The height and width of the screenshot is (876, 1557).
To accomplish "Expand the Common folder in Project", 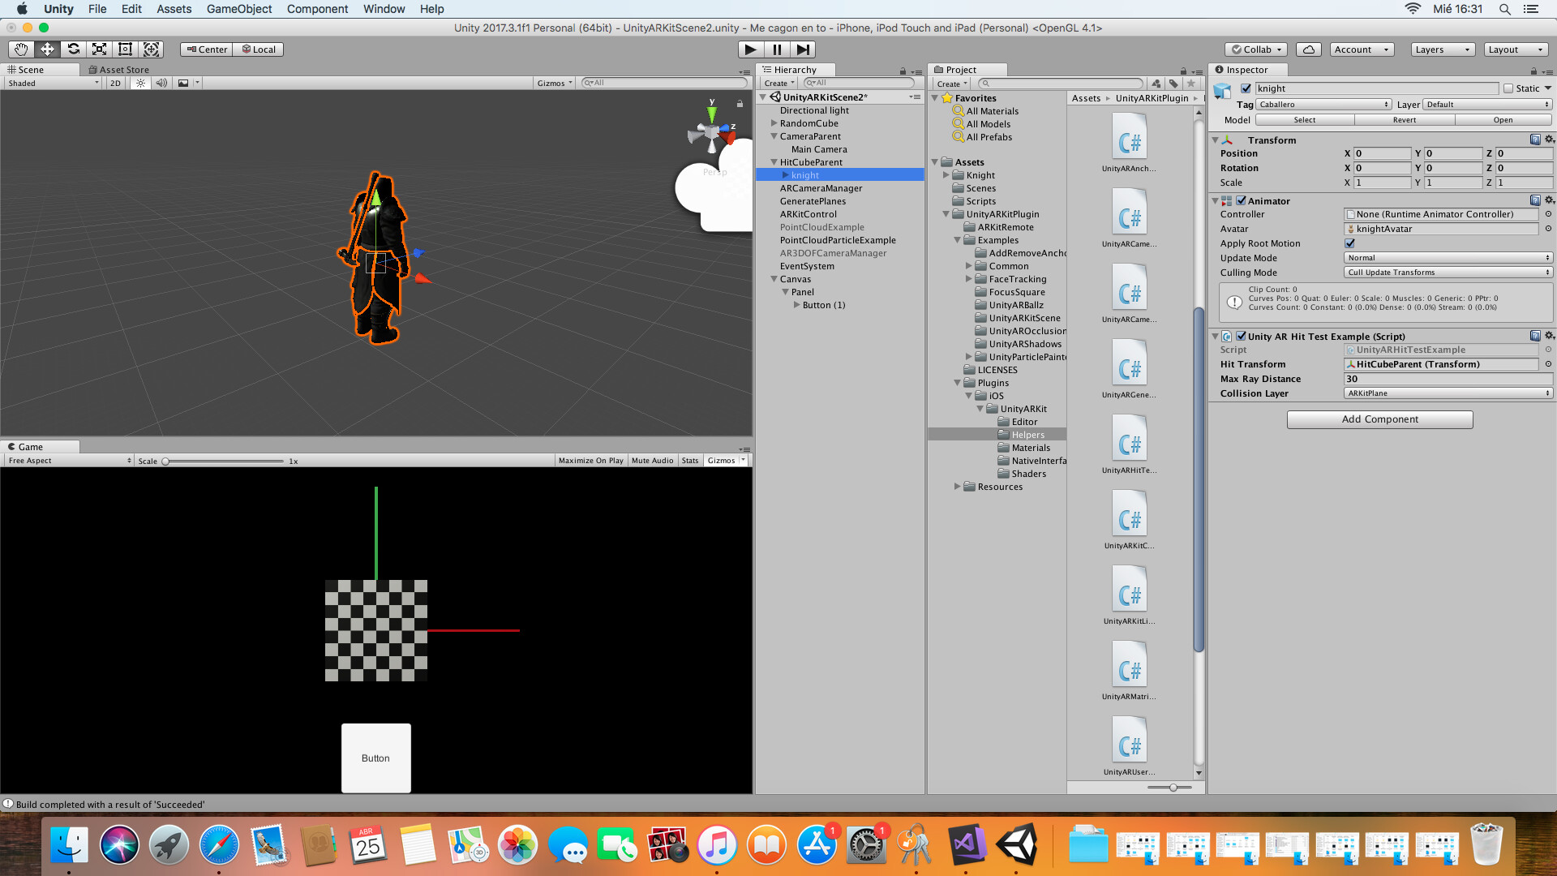I will pyautogui.click(x=969, y=266).
